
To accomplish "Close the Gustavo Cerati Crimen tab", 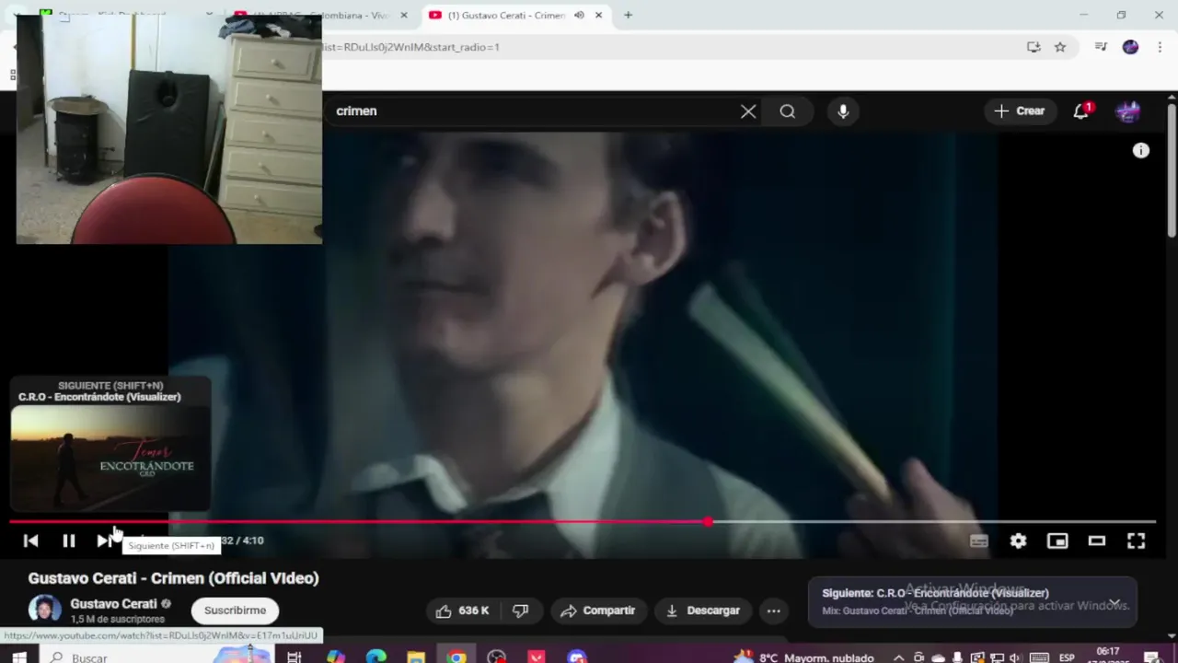I will pos(599,15).
